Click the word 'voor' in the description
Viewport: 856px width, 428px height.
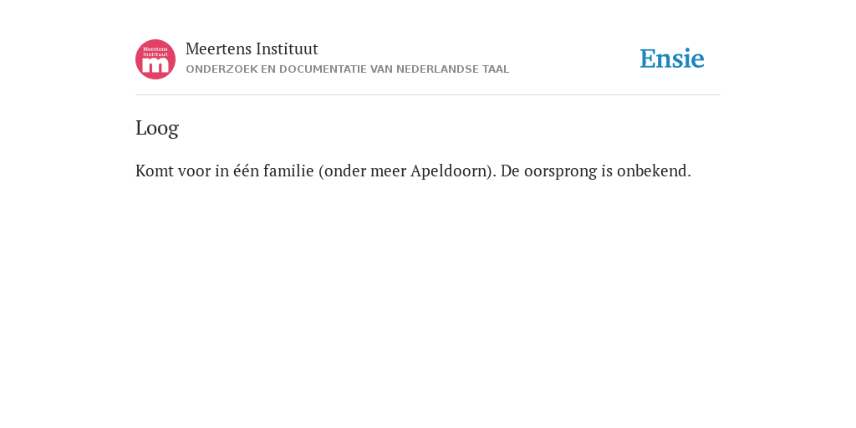pos(192,171)
